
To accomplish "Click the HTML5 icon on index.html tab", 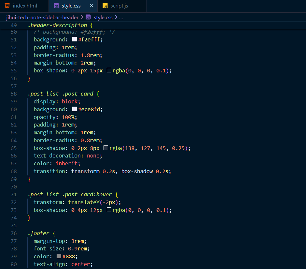I will [x=7, y=6].
